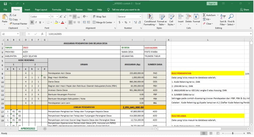Click the Sign in button
254x137 pixels.
pyautogui.click(x=212, y=4)
